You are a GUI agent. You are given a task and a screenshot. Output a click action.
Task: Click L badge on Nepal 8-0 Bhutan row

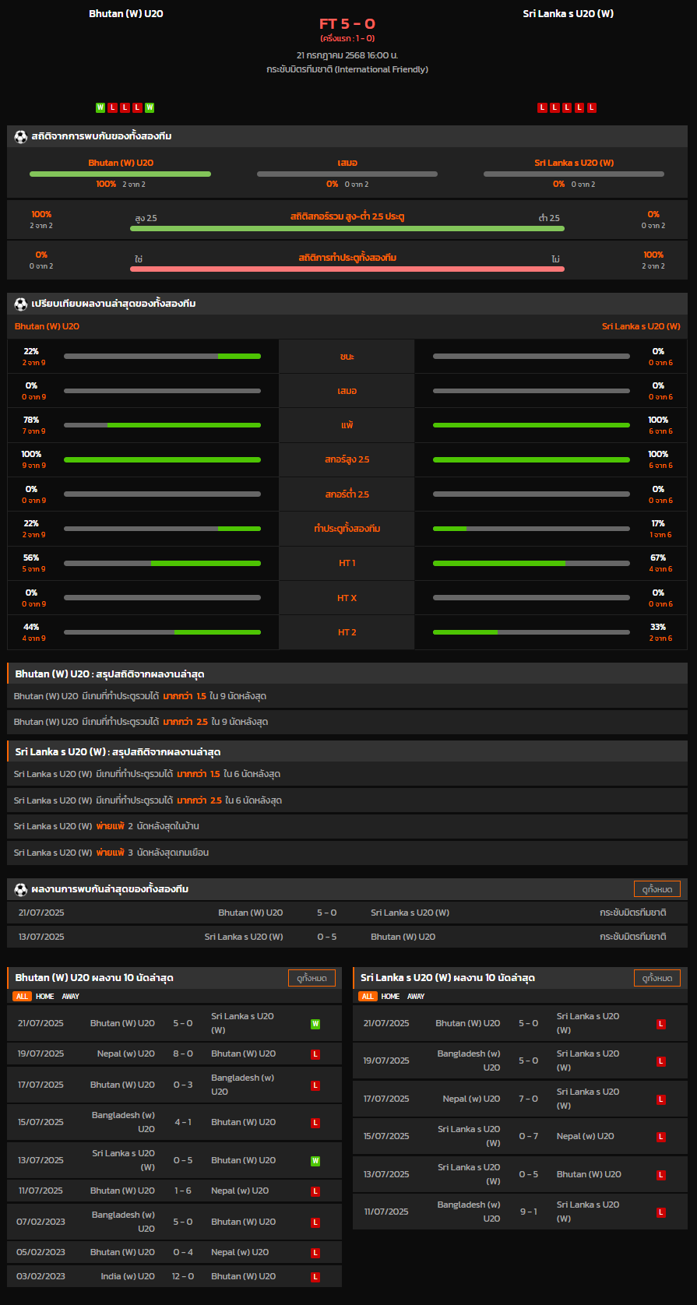[x=315, y=1054]
